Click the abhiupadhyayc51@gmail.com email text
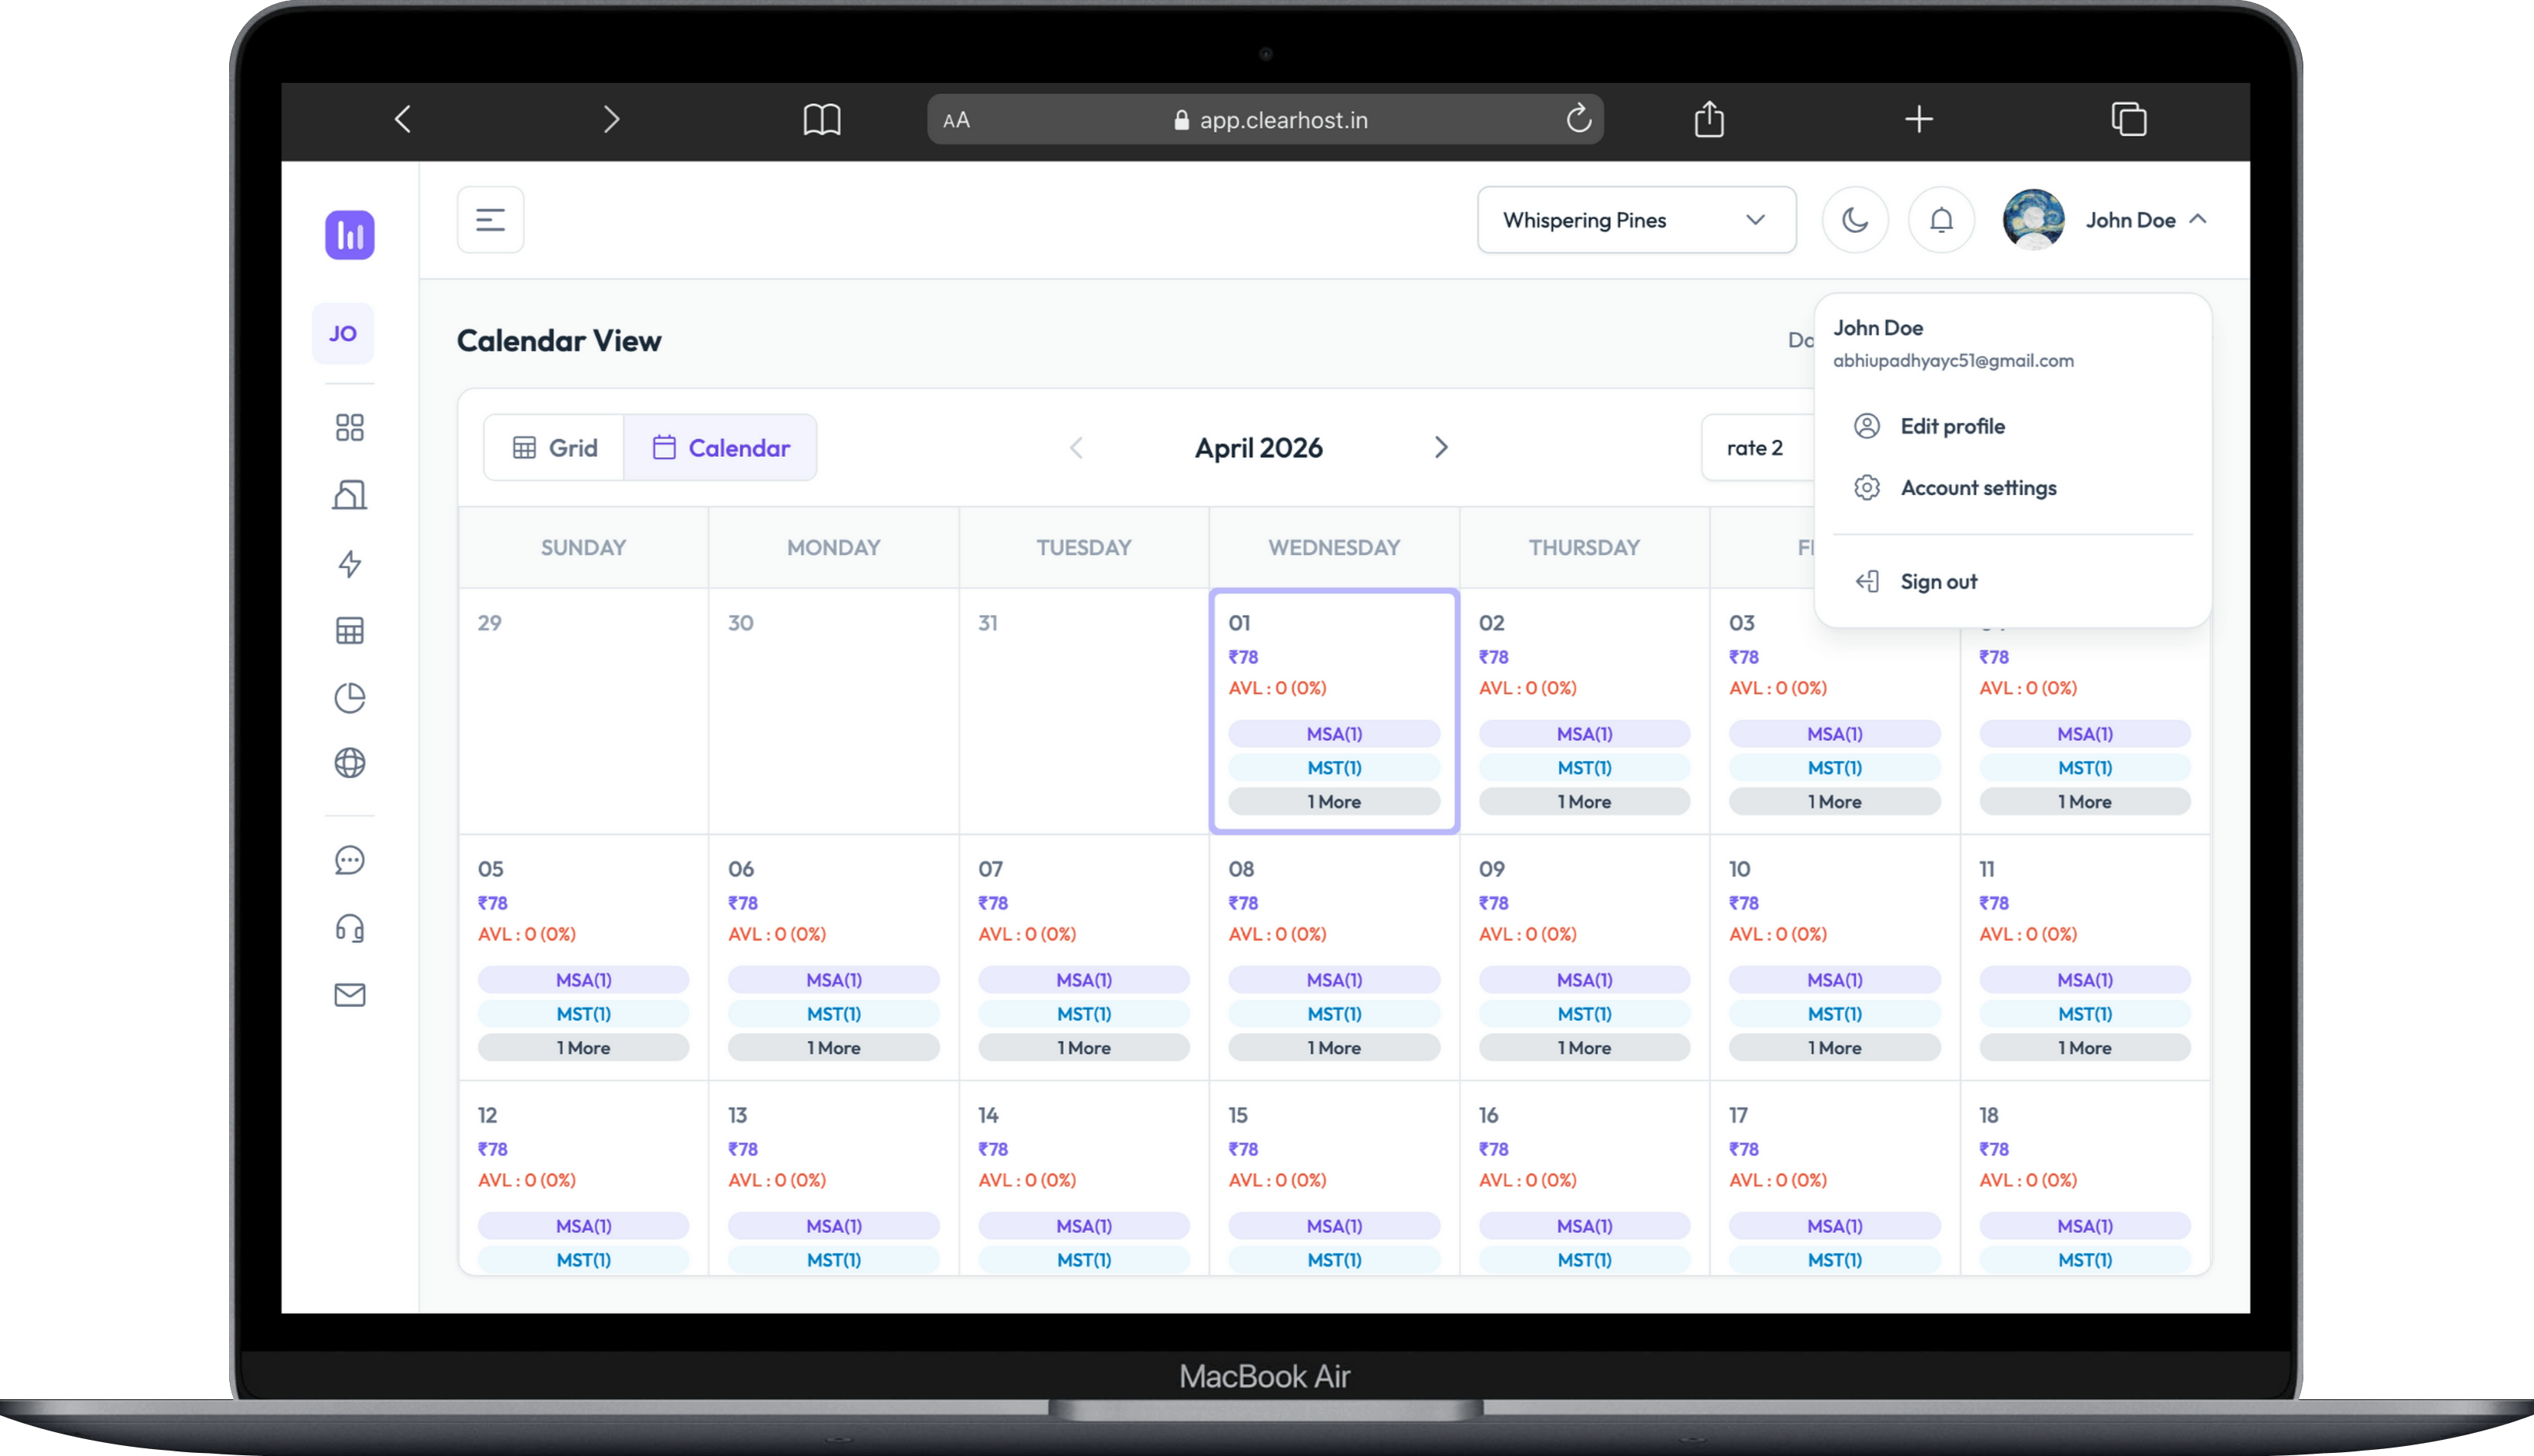The image size is (2534, 1456). click(x=1953, y=361)
